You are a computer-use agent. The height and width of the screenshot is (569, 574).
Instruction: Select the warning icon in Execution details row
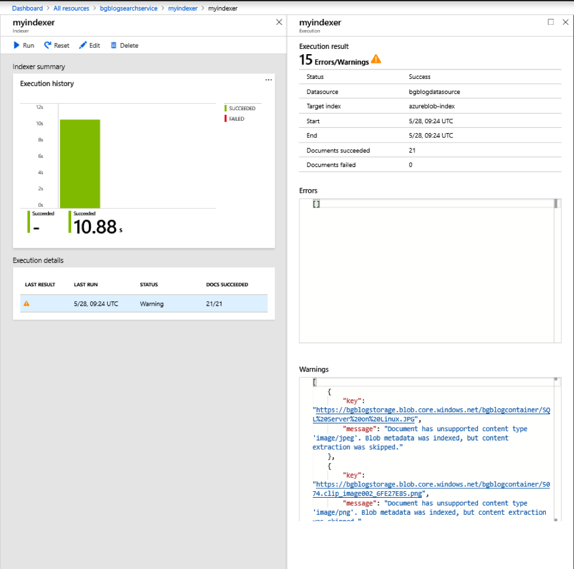(27, 303)
